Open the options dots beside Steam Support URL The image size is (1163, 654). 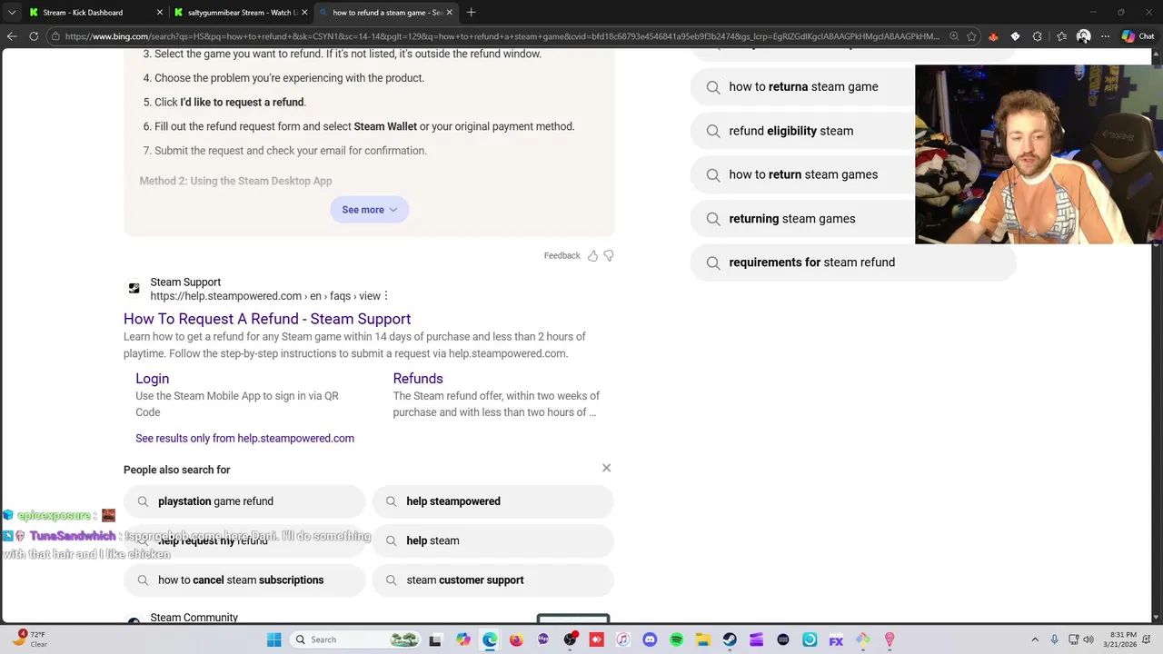(386, 296)
